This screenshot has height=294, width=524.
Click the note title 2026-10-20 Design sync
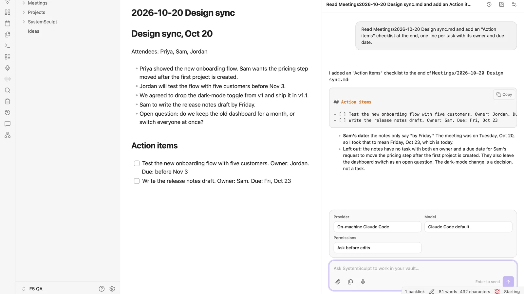[183, 13]
